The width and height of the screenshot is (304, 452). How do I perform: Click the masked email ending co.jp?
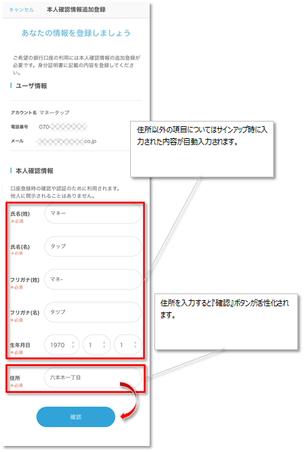click(67, 141)
